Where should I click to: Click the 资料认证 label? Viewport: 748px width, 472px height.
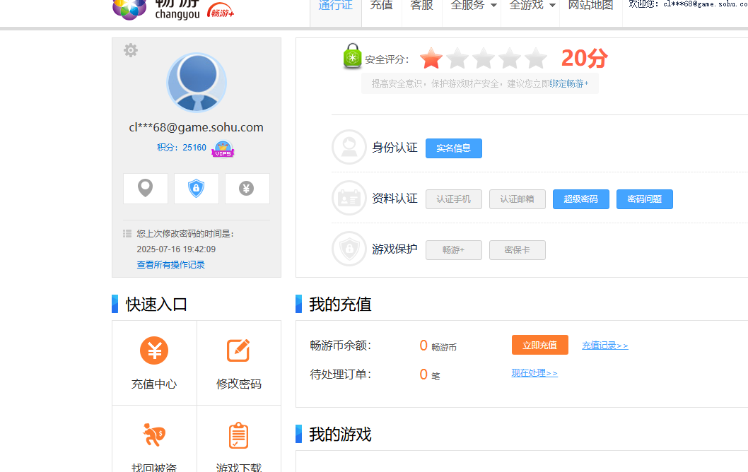point(395,199)
